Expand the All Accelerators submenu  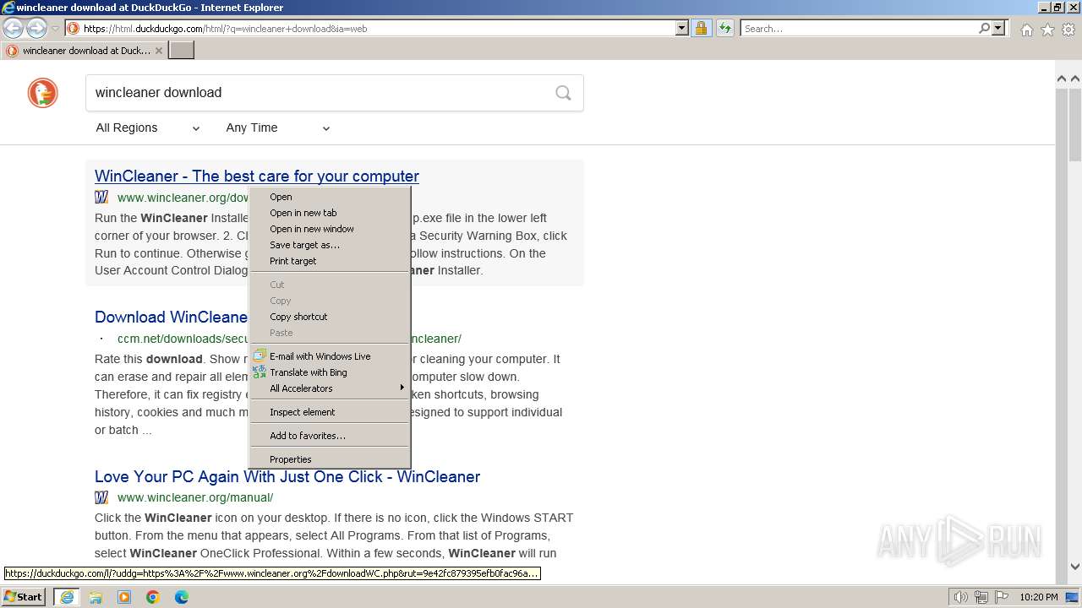[330, 388]
